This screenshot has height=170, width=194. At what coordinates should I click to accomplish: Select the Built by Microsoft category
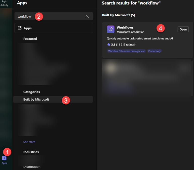36,100
